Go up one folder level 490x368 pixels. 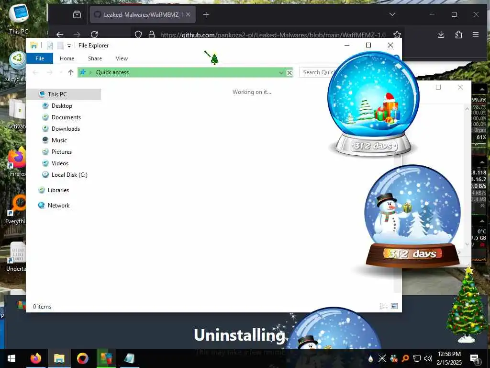[71, 72]
